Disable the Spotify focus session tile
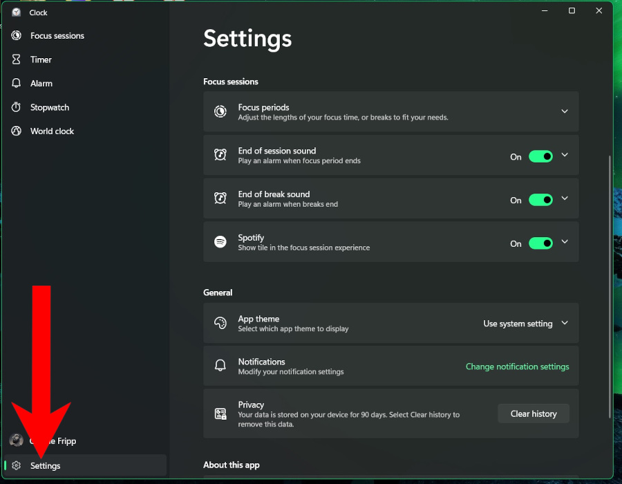The image size is (622, 484). click(x=541, y=243)
